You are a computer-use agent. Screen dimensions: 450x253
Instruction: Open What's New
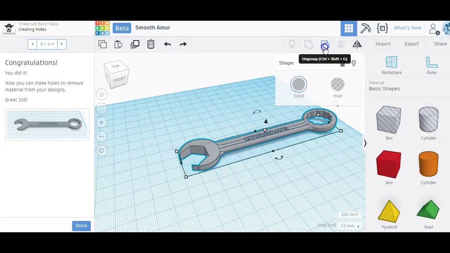[407, 28]
